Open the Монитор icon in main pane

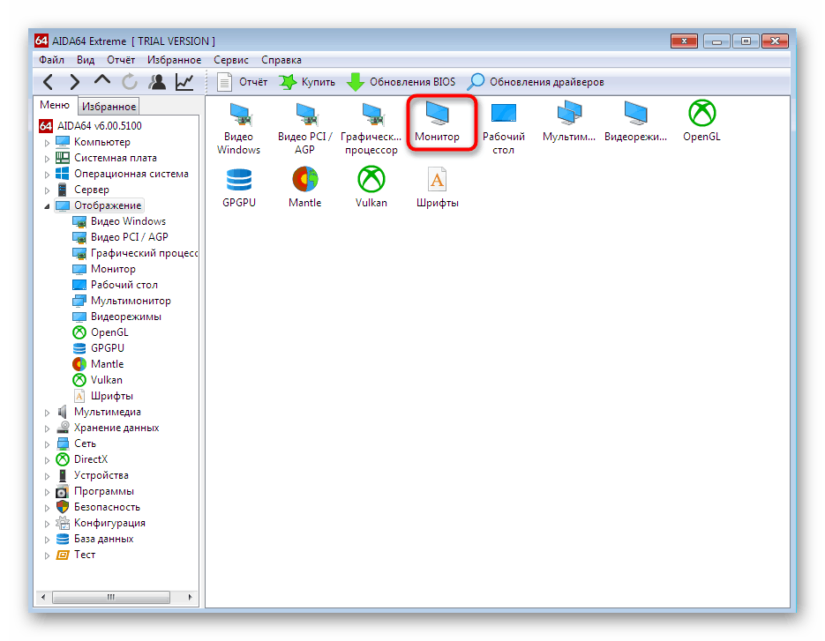tap(438, 123)
